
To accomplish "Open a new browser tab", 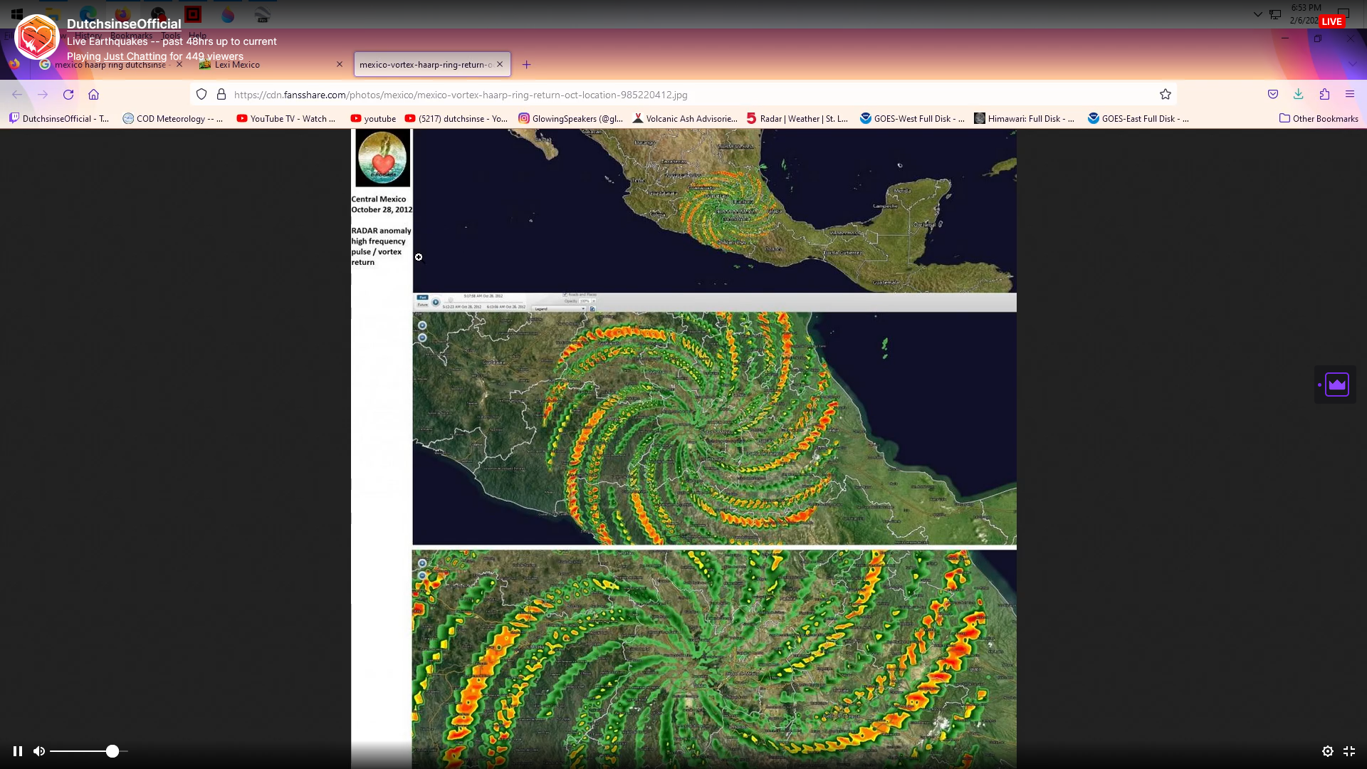I will (527, 65).
